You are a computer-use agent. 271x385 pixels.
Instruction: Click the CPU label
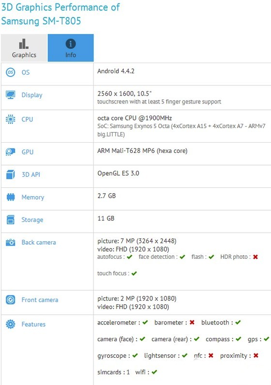coord(27,119)
